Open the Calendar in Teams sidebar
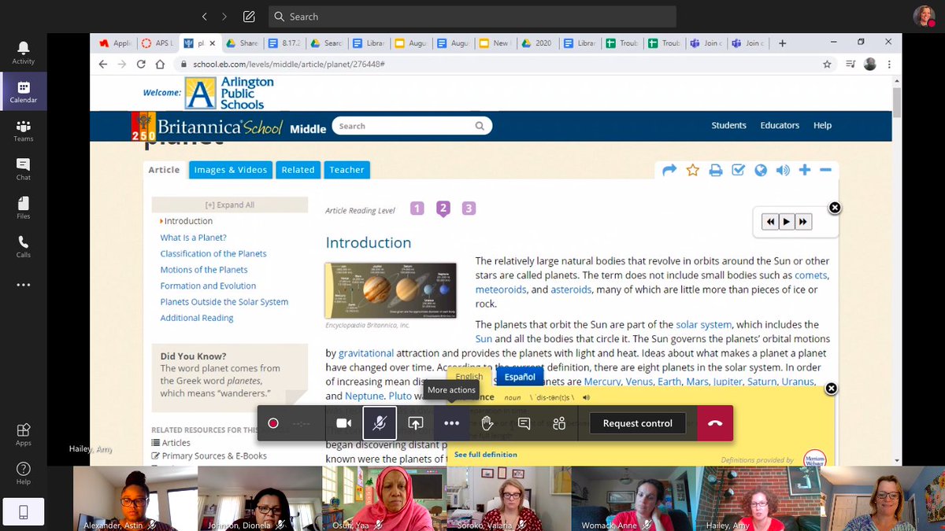The image size is (945, 531). pyautogui.click(x=23, y=92)
